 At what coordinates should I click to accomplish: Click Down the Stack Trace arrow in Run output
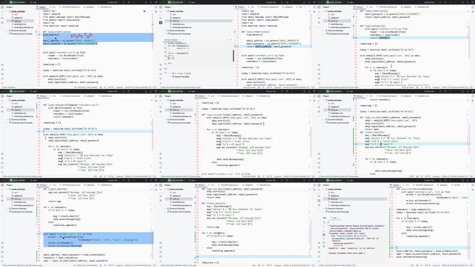click(324, 231)
